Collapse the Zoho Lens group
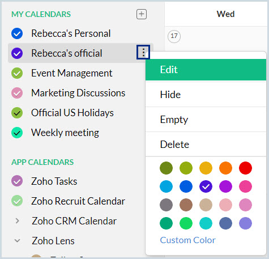 coord(17,241)
